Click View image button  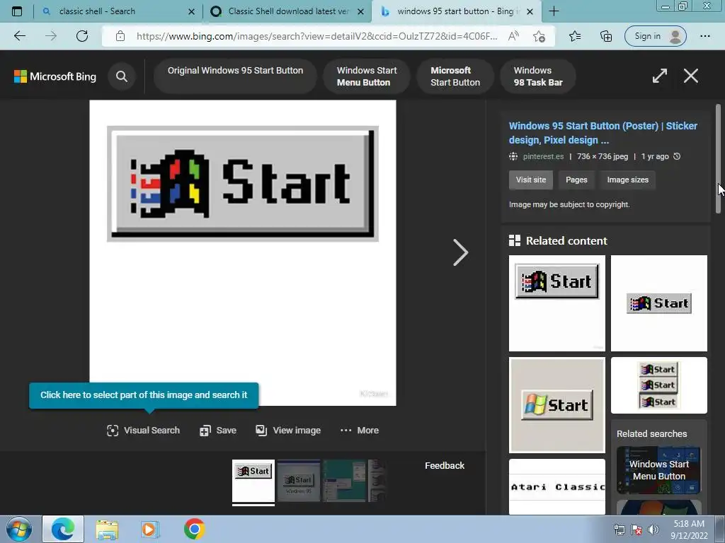tap(288, 431)
